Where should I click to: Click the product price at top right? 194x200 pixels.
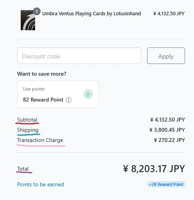pos(169,14)
